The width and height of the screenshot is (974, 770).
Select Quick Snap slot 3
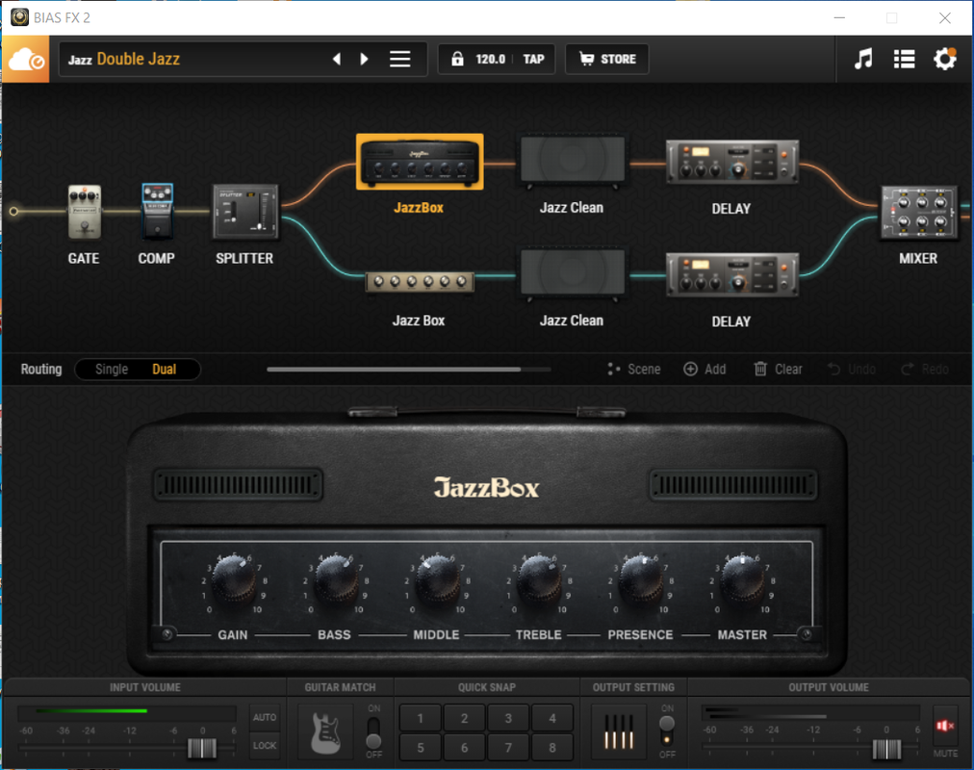(x=508, y=718)
